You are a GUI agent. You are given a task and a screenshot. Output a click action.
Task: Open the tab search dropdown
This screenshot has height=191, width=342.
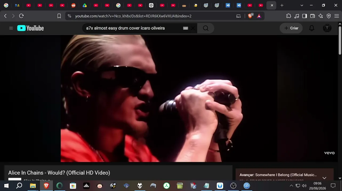(x=302, y=5)
